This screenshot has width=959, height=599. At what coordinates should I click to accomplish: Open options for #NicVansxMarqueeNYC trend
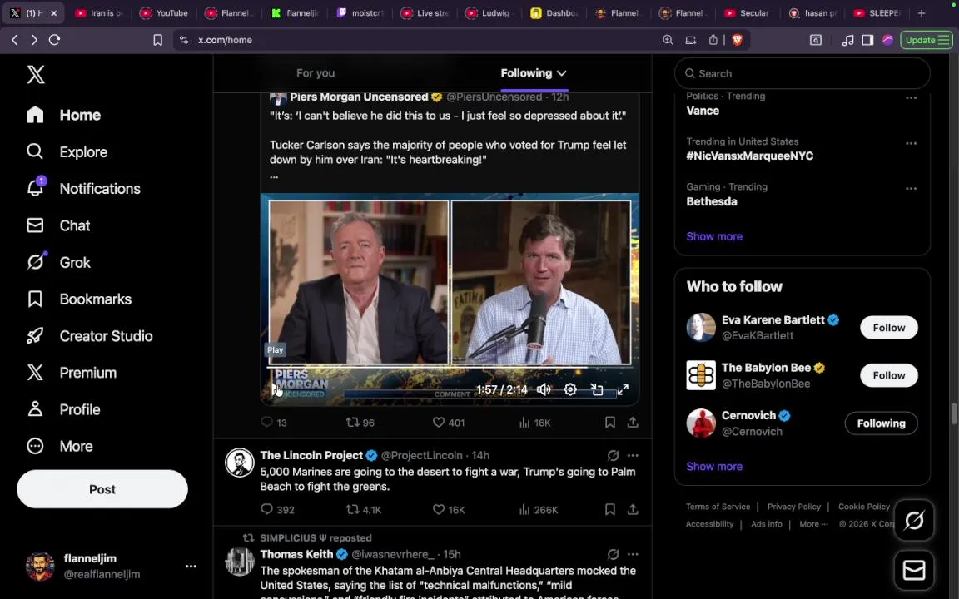click(912, 143)
